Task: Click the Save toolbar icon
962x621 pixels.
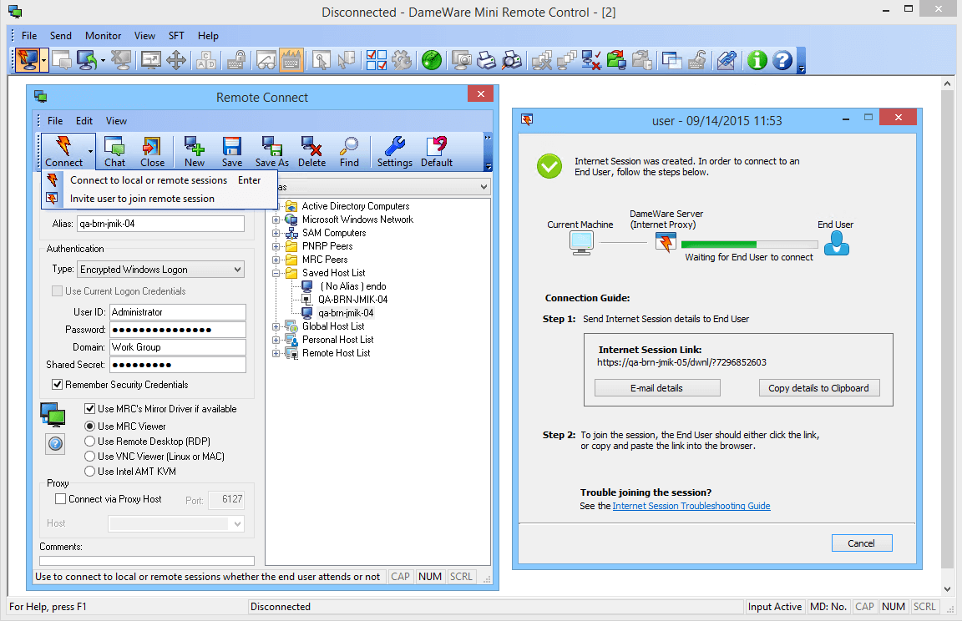Action: [x=232, y=151]
